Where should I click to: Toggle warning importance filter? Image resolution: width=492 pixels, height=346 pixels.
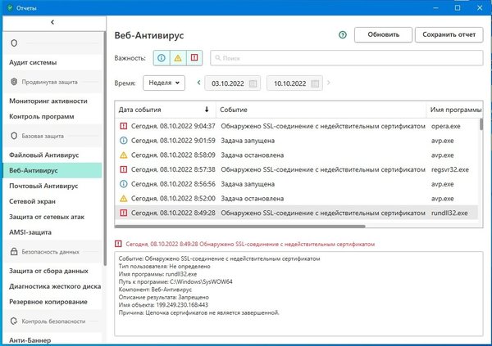tap(178, 58)
